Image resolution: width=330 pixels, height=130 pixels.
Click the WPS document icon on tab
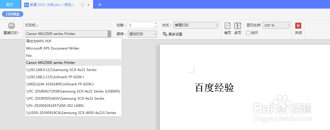click(x=26, y=5)
